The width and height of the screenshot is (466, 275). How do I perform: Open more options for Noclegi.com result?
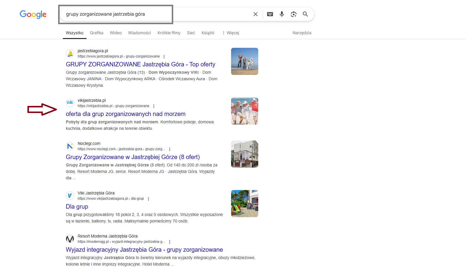(170, 149)
